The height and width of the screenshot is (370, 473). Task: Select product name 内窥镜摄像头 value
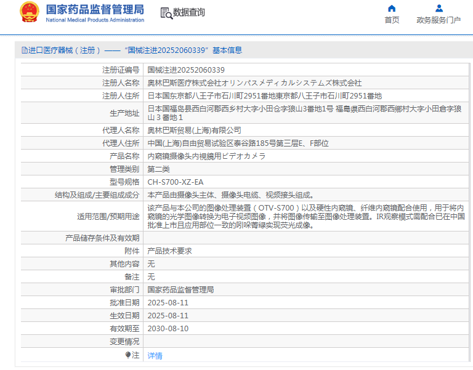pos(206,156)
